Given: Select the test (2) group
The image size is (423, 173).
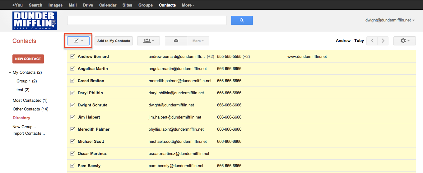Looking at the screenshot, I should tap(23, 90).
